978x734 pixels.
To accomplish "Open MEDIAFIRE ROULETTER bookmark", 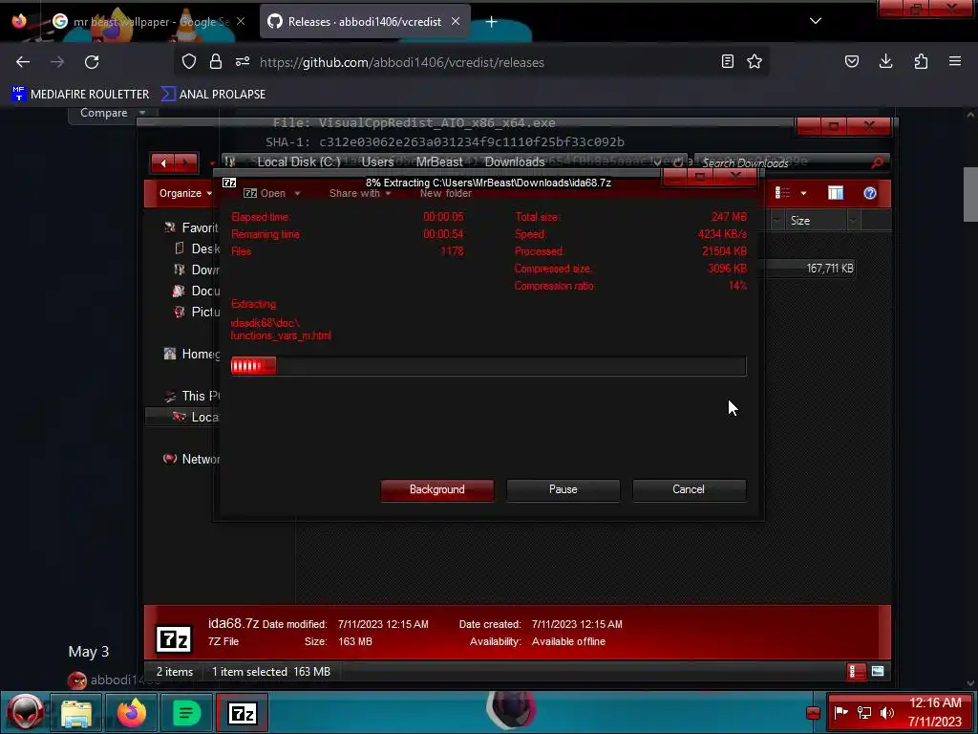I will click(80, 95).
